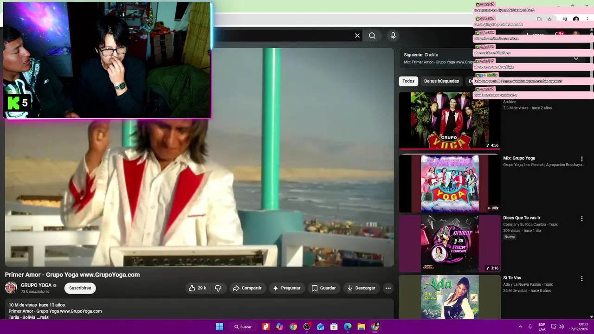Click the Tarija - Bolivia description line

click(22, 317)
